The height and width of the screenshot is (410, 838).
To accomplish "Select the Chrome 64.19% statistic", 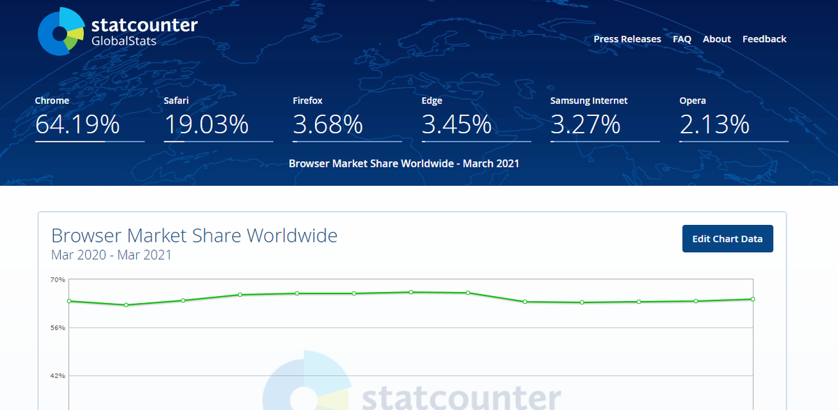I will 89,119.
